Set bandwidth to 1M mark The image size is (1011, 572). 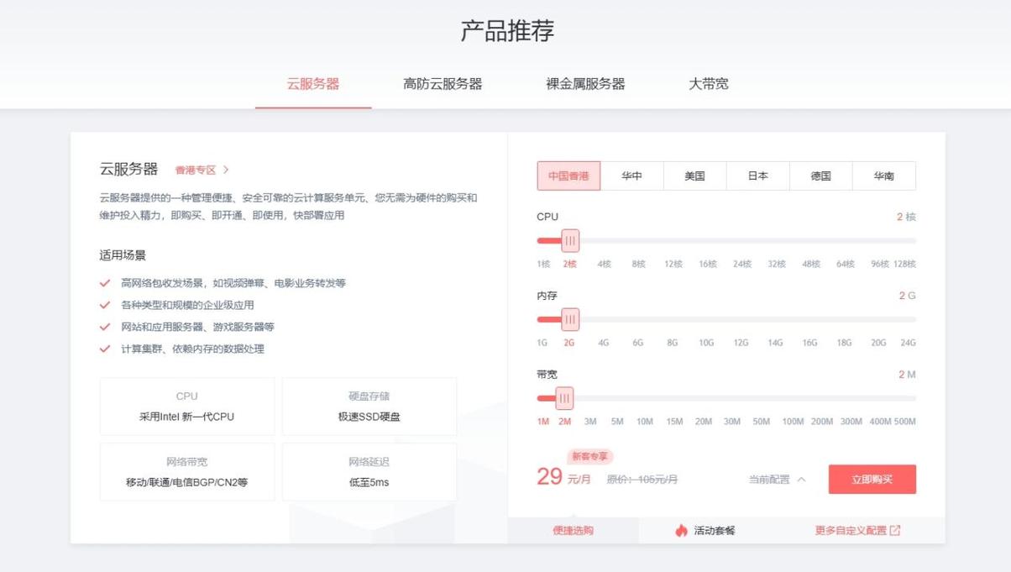(543, 422)
